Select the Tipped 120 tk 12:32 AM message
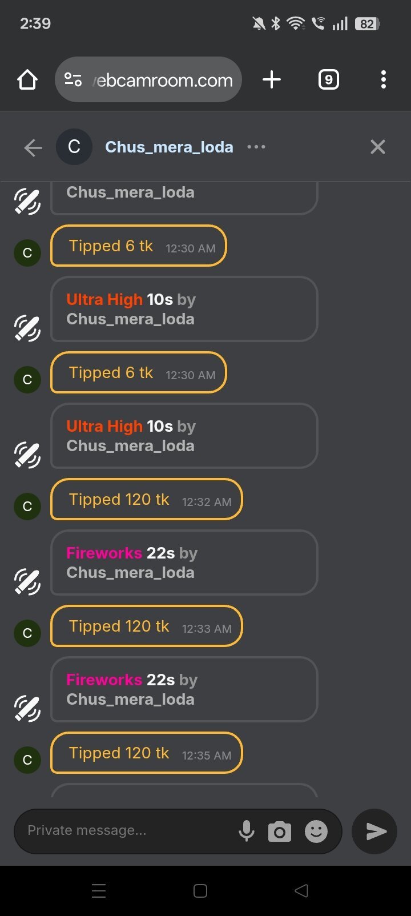Screen dimensions: 411x916 [x=146, y=500]
